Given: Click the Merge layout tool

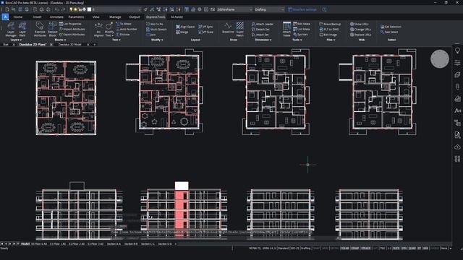Looking at the screenshot, I should pyautogui.click(x=182, y=32).
